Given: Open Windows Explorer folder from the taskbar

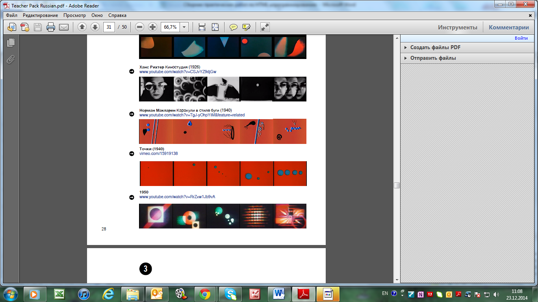Looking at the screenshot, I should 133,294.
